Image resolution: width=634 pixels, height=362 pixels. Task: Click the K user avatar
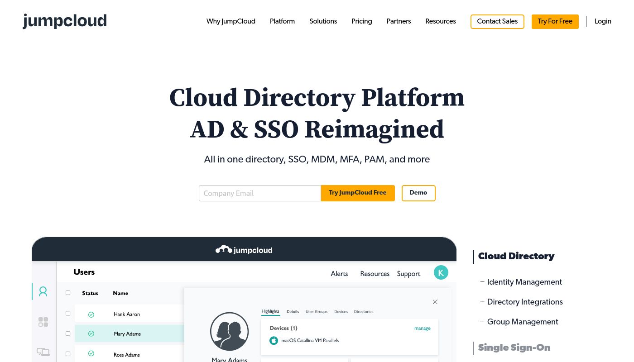coord(441,272)
